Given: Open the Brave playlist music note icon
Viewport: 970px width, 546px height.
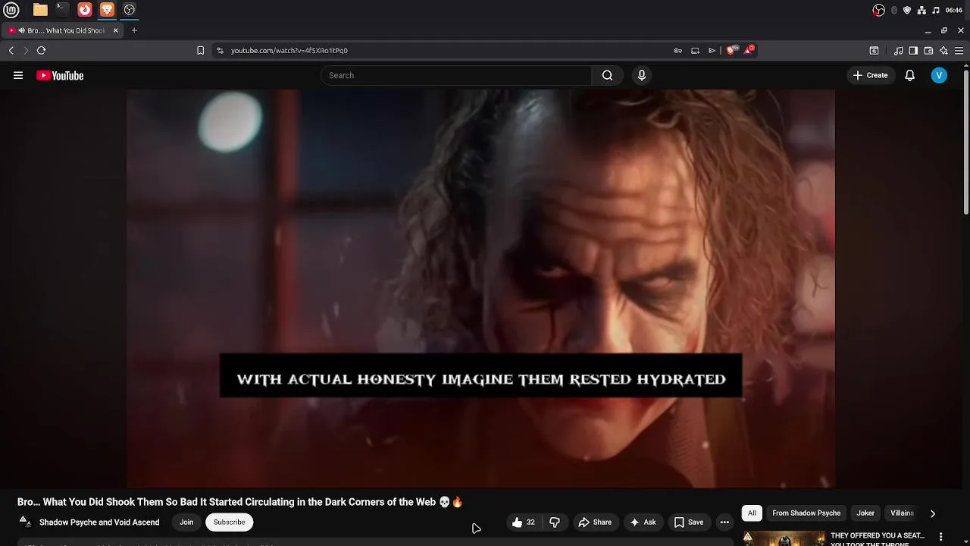Looking at the screenshot, I should click(x=899, y=50).
